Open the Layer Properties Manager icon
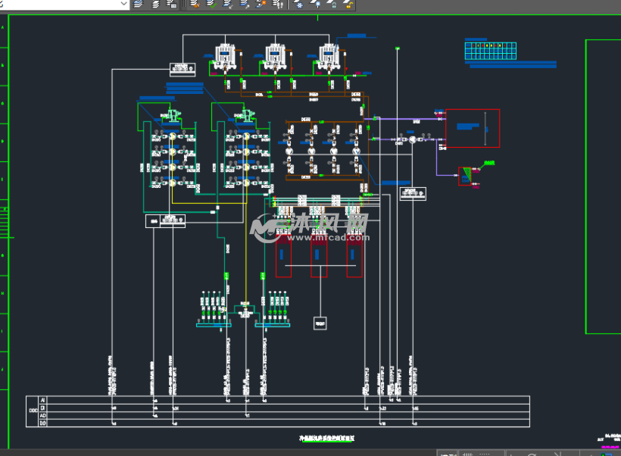The image size is (621, 456). pyautogui.click(x=139, y=4)
